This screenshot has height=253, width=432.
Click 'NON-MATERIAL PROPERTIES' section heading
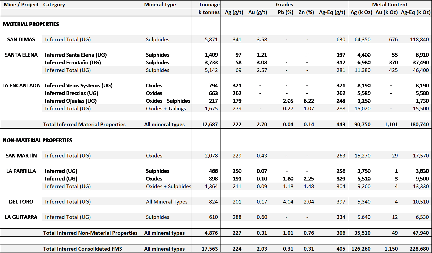(37, 140)
